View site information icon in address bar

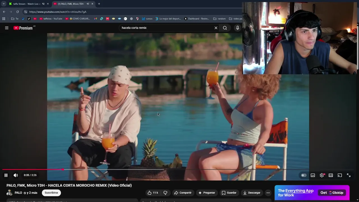click(x=26, y=12)
